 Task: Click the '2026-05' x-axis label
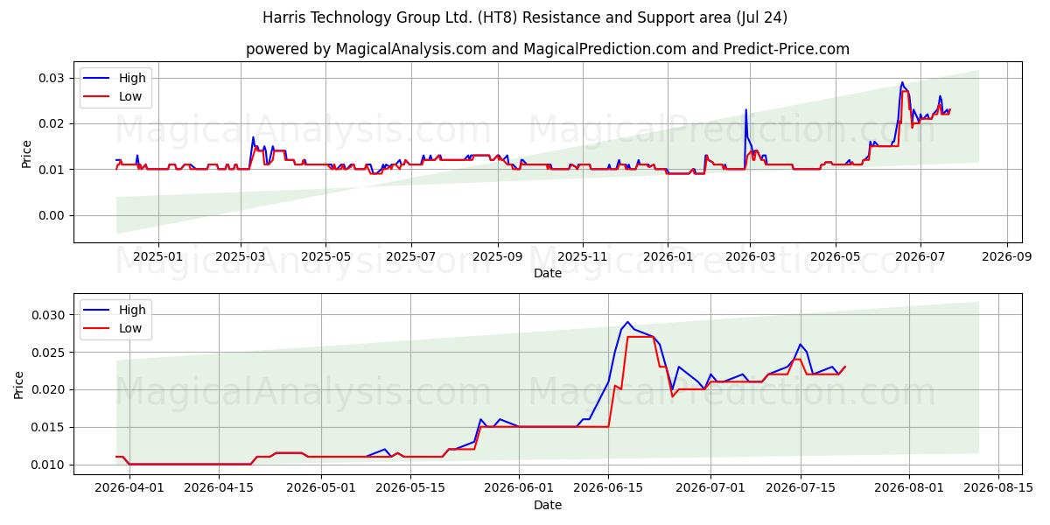tap(835, 257)
